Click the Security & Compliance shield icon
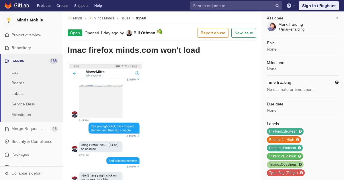Image resolution: width=344 pixels, height=180 pixels. [x=7, y=141]
